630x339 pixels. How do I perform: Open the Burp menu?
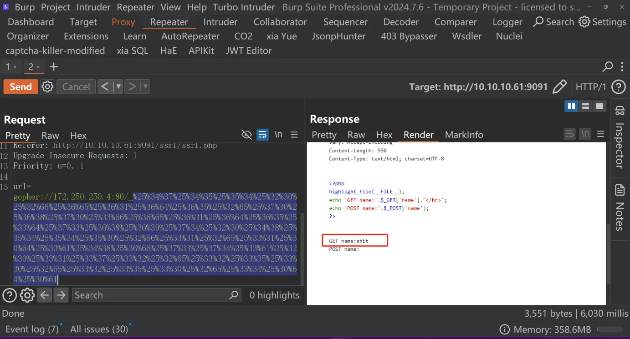point(25,7)
